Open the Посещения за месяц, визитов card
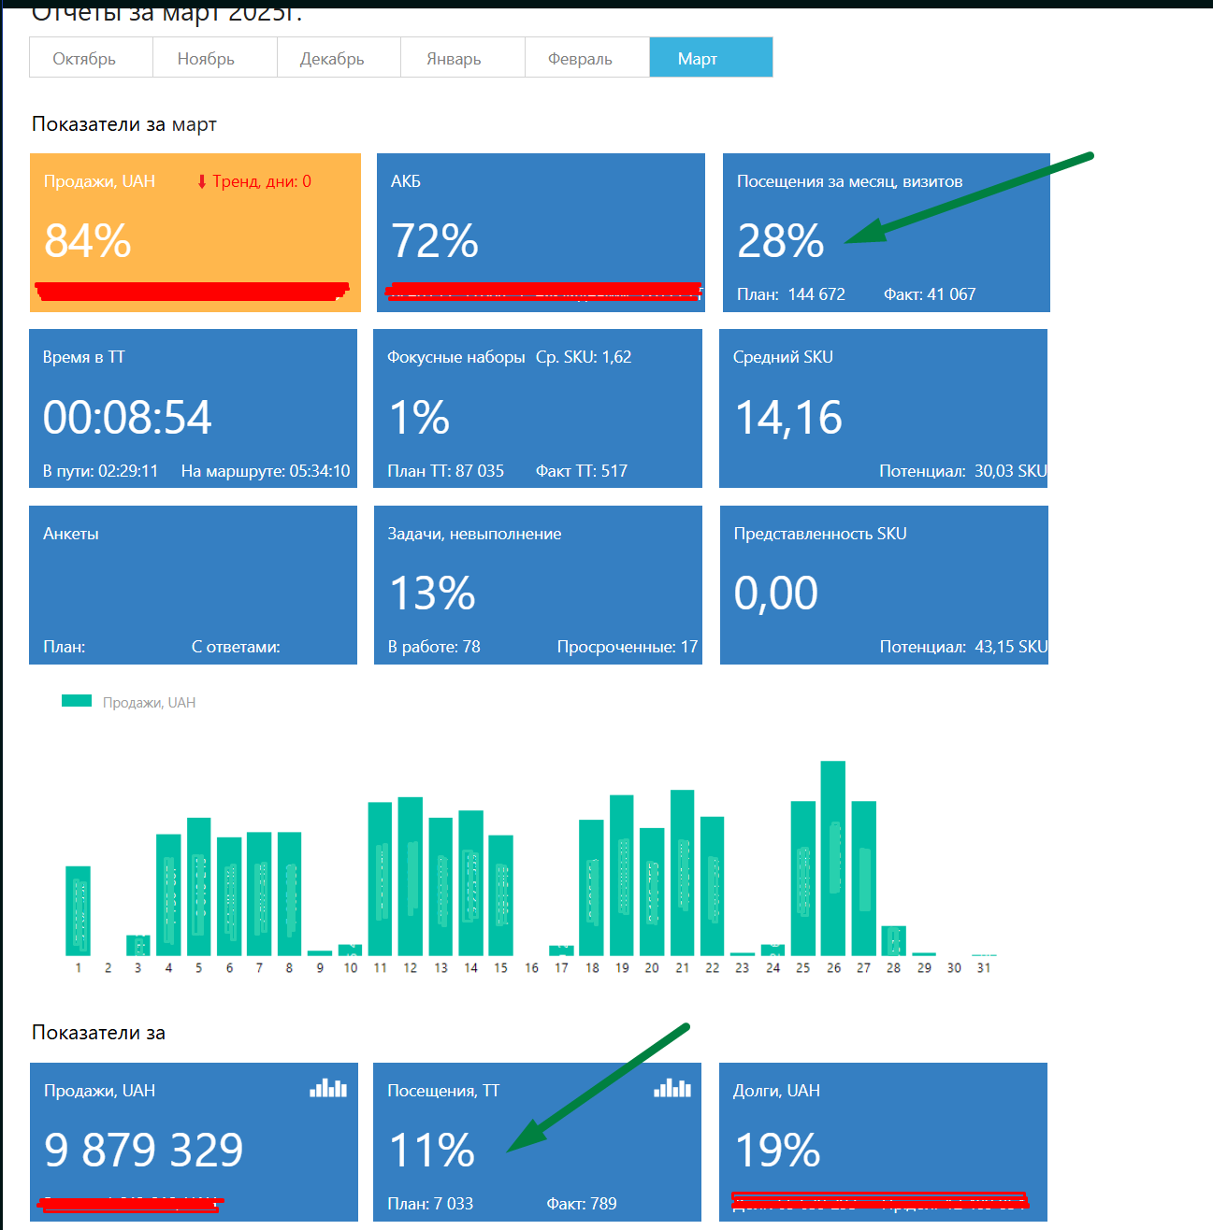This screenshot has height=1230, width=1213. pyautogui.click(x=887, y=233)
